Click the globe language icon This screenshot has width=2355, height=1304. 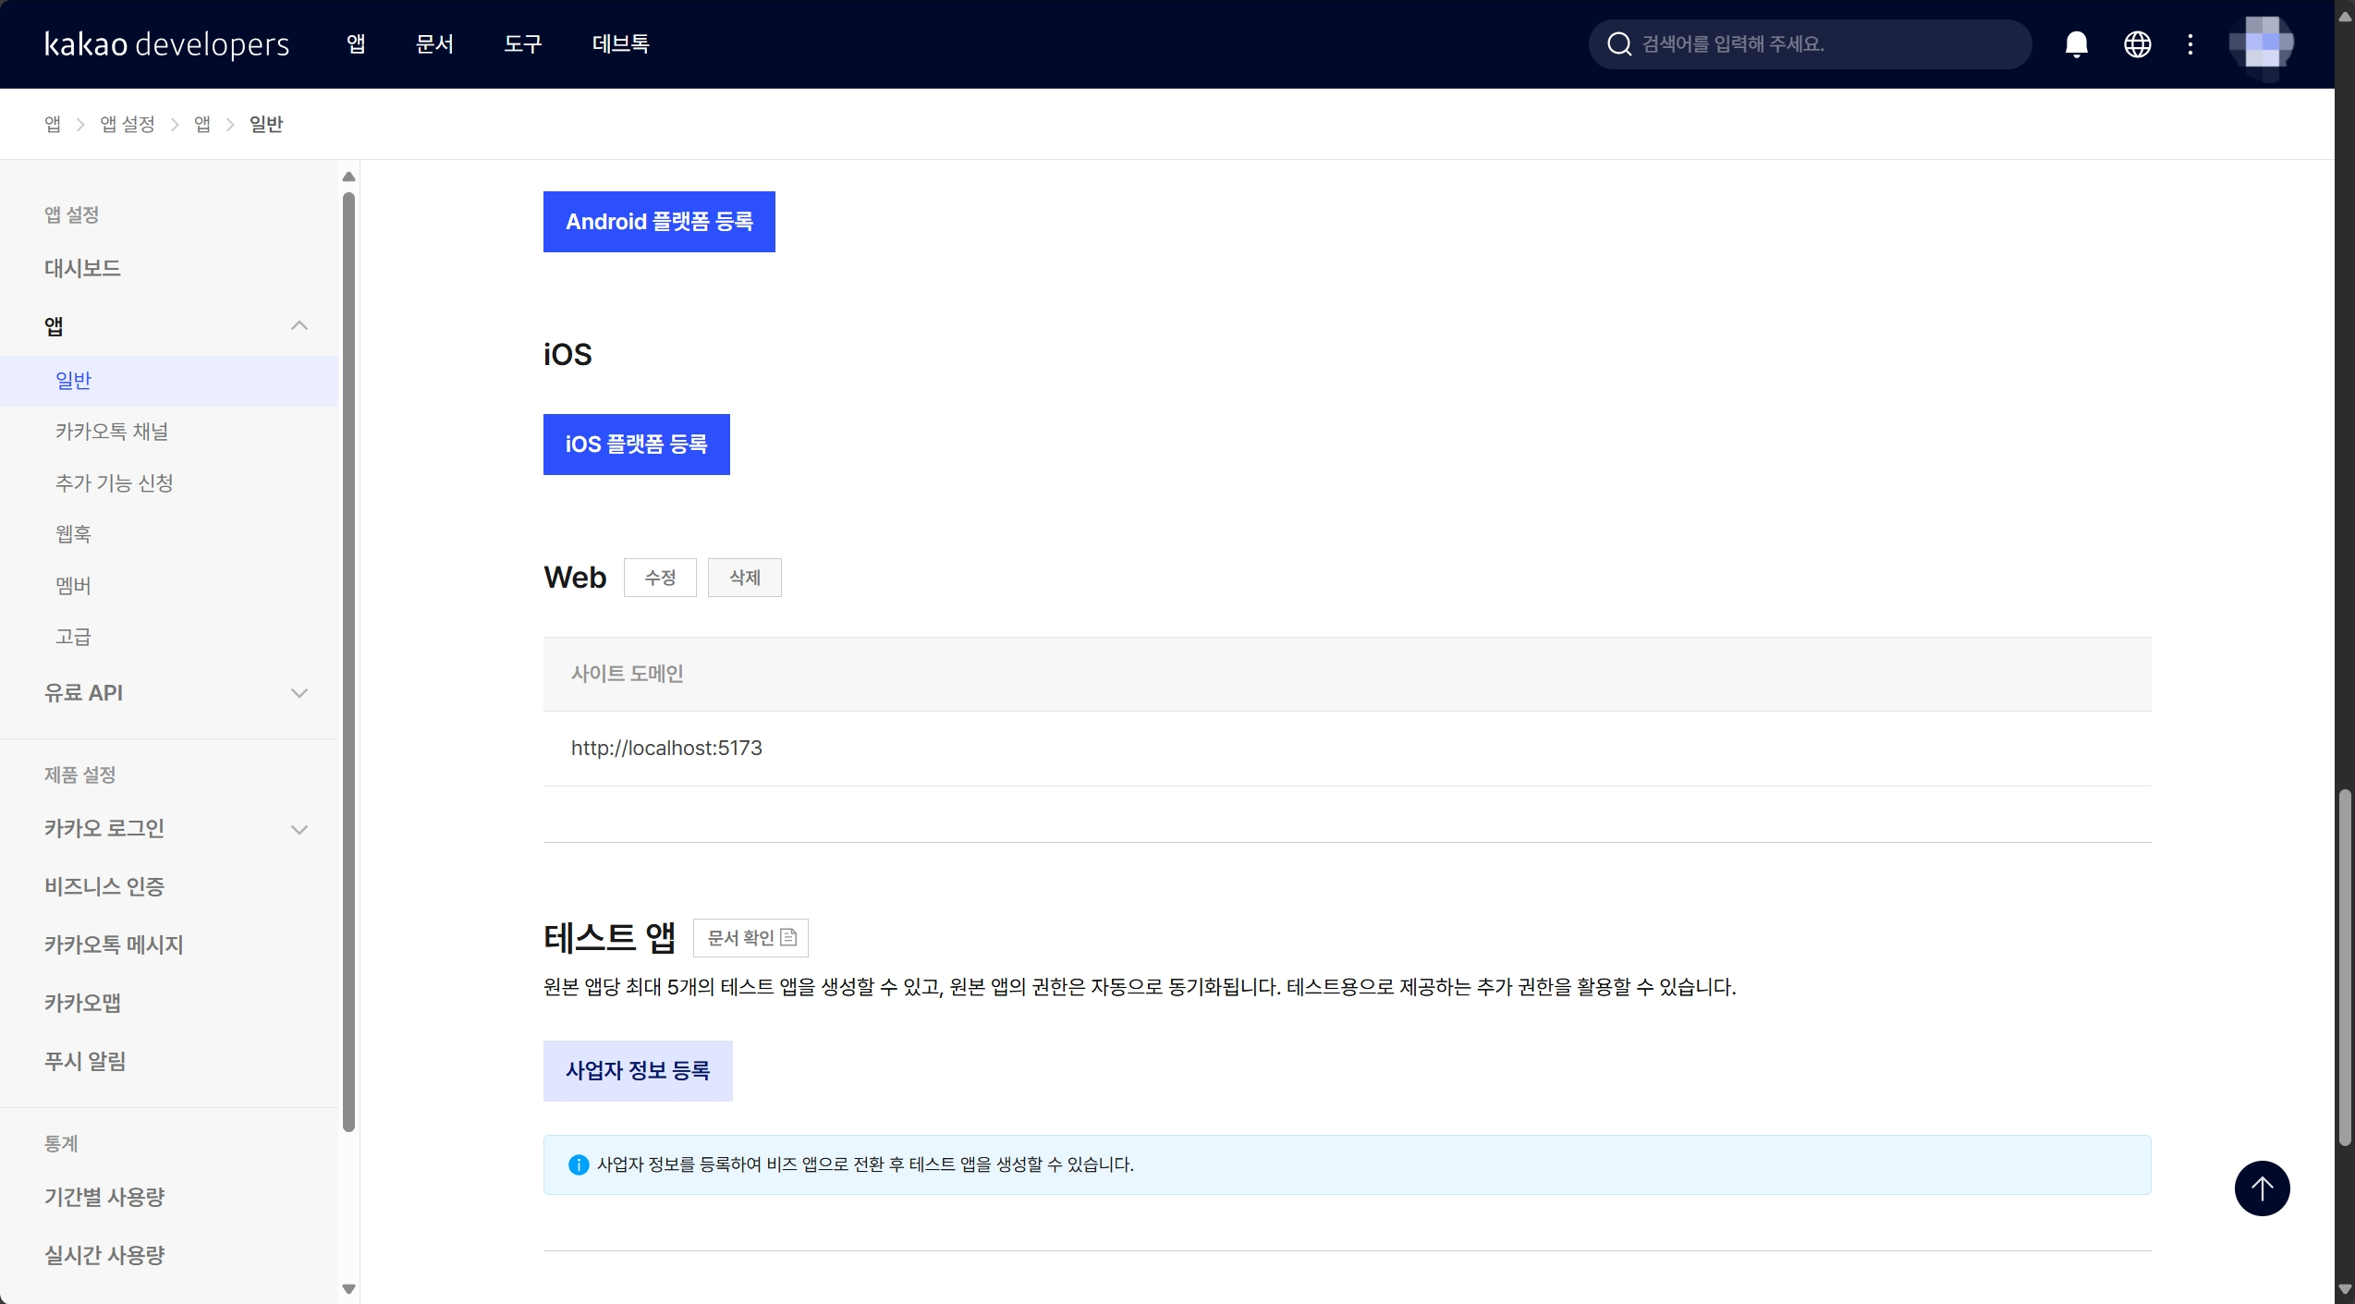(2137, 43)
